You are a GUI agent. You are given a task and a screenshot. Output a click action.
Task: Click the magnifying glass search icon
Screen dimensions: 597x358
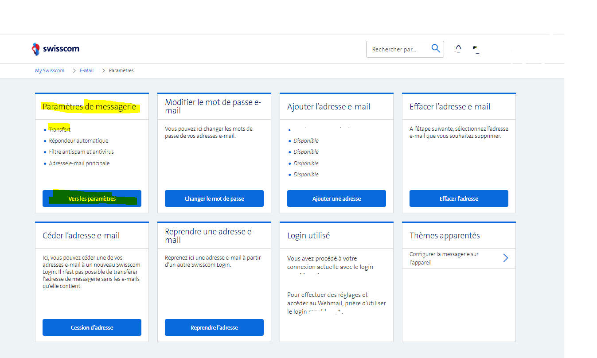click(x=436, y=49)
